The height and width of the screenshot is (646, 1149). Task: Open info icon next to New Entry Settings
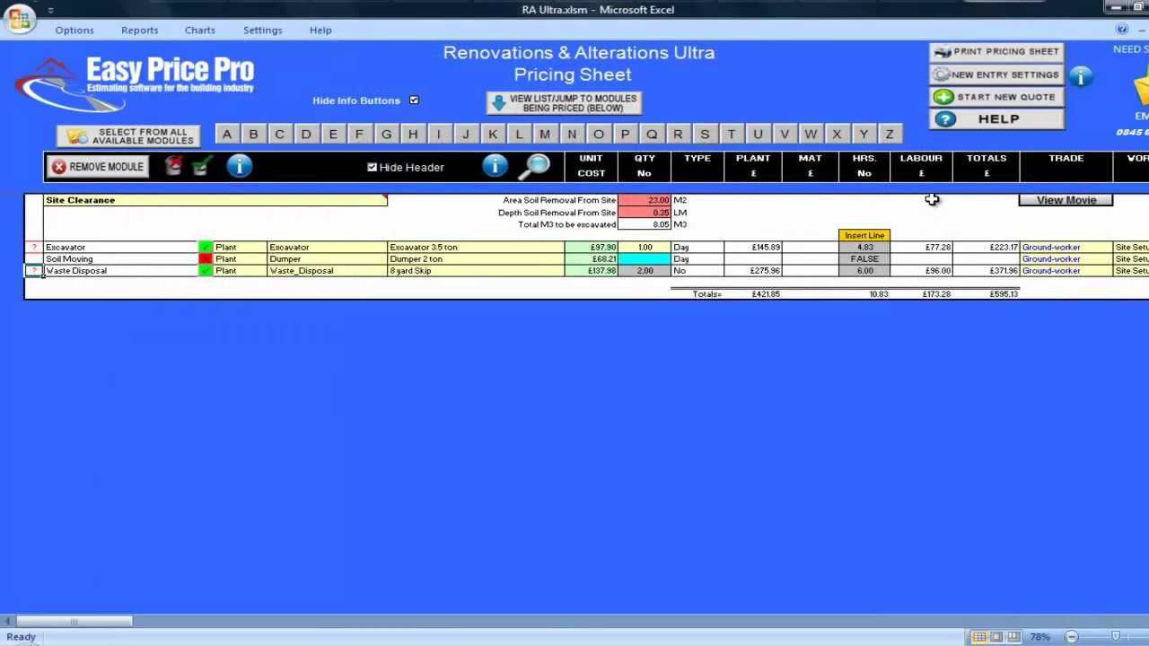pyautogui.click(x=1081, y=77)
